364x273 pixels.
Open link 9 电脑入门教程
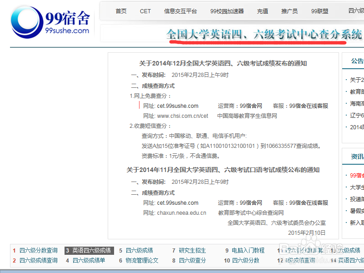click(248, 250)
